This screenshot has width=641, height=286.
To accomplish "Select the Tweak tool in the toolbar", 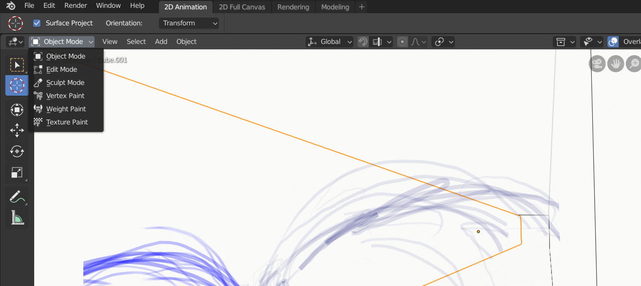I will (x=17, y=64).
